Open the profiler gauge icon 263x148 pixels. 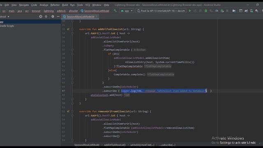(x=217, y=11)
